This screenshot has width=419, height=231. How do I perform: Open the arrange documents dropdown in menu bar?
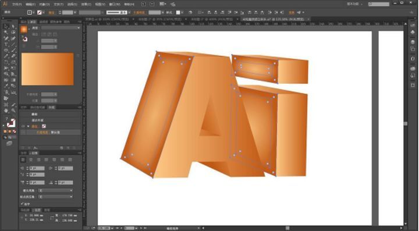162,4
